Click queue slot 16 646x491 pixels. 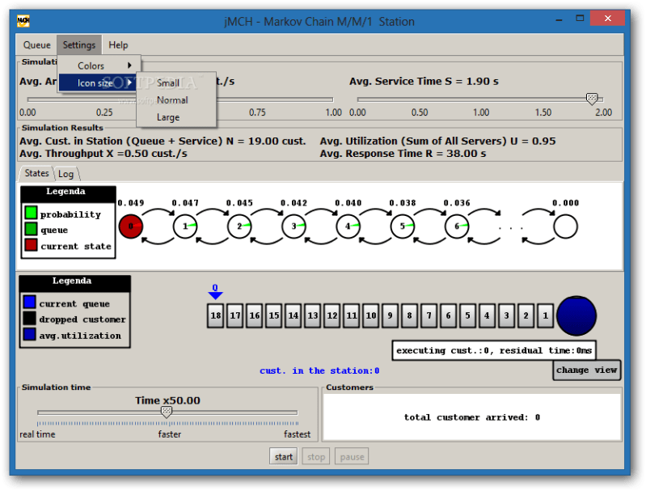[x=254, y=315]
